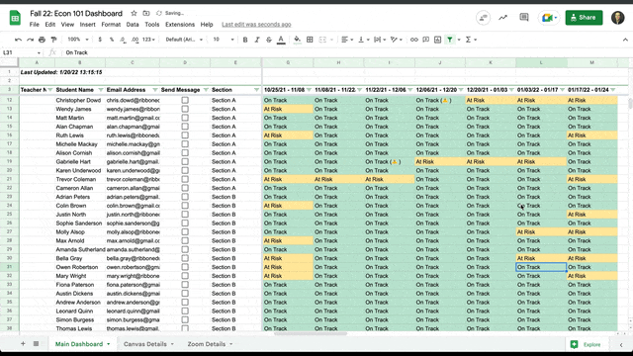Open horizontal align dropdown

(x=347, y=40)
